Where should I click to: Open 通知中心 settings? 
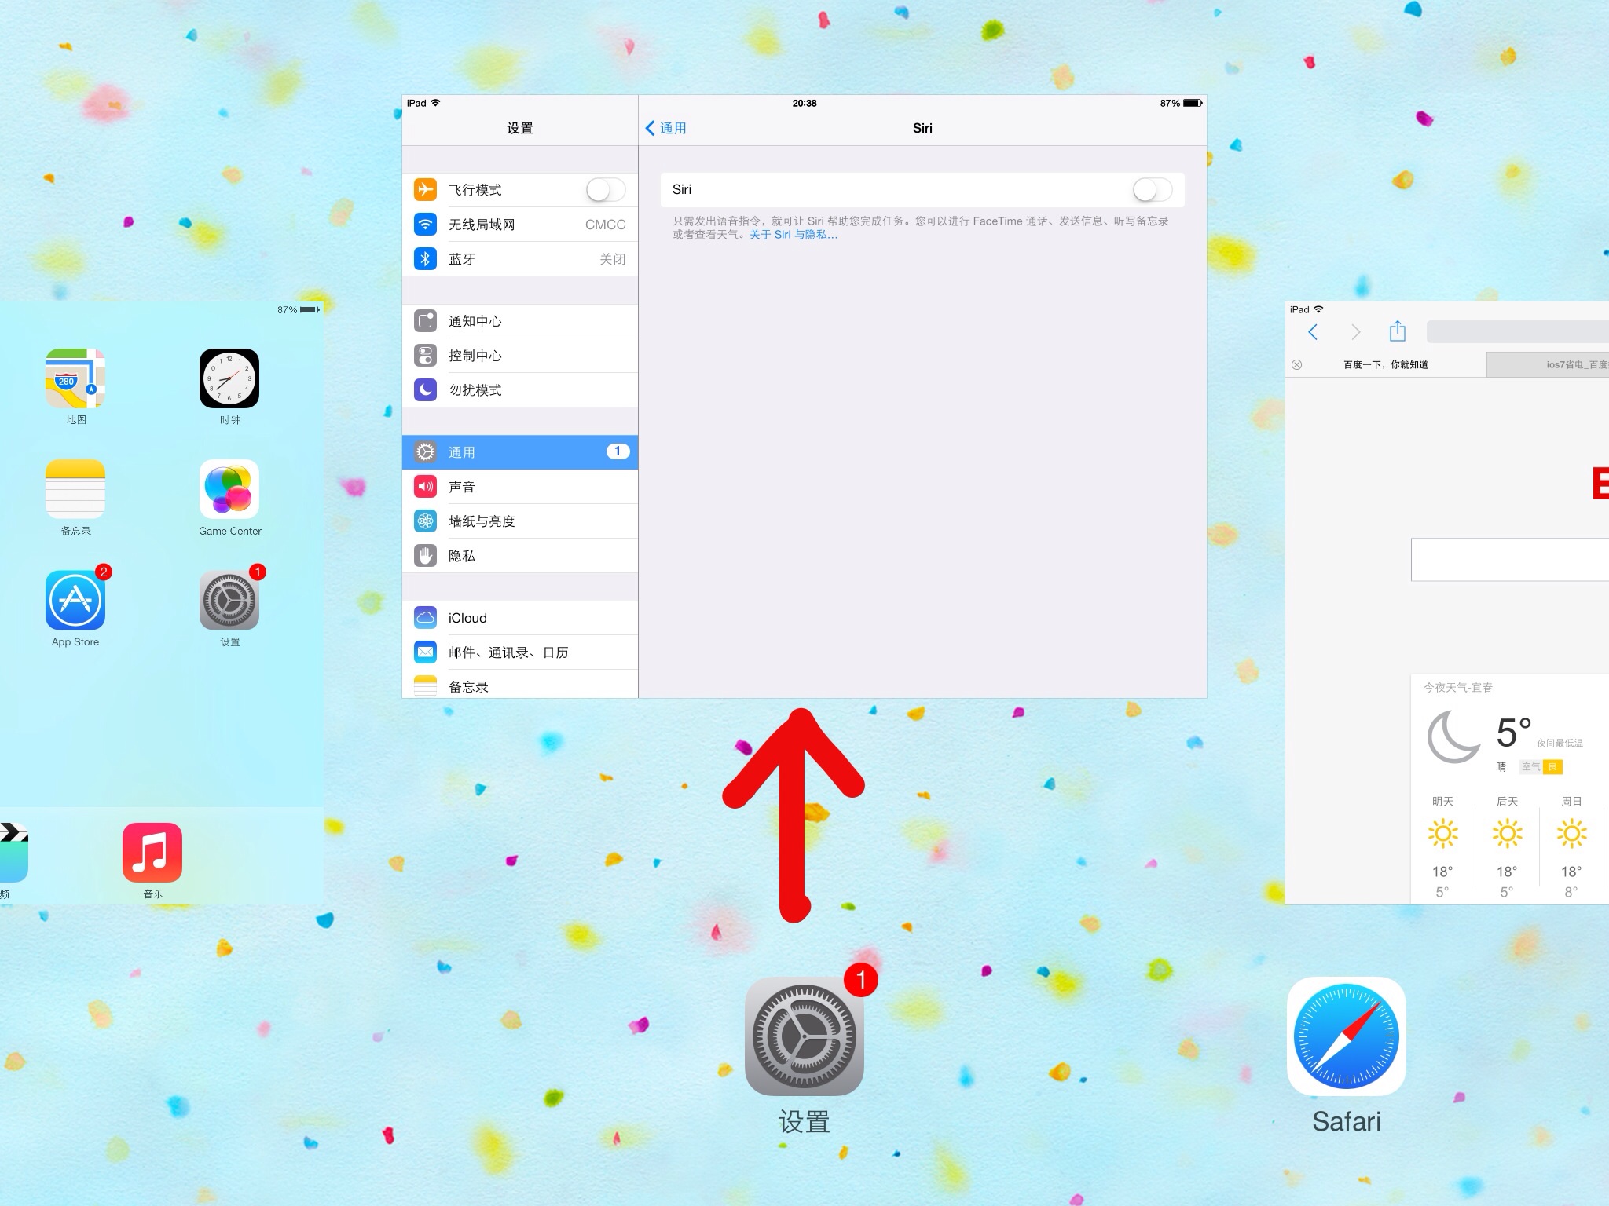coord(520,320)
